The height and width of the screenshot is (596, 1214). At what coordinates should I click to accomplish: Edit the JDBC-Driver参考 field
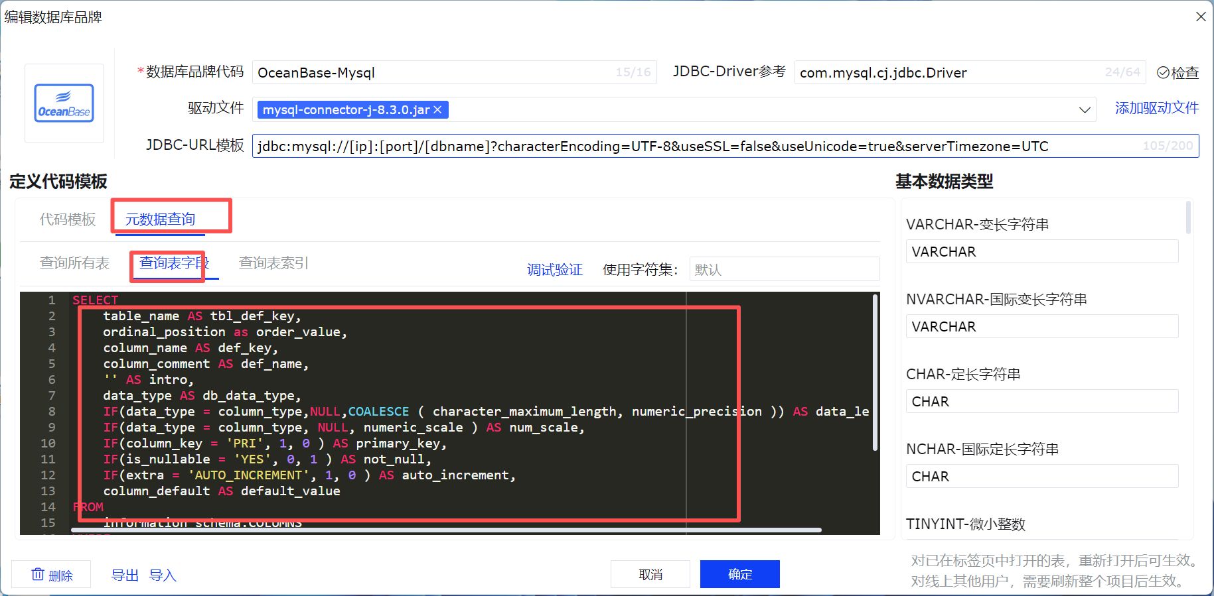[970, 72]
